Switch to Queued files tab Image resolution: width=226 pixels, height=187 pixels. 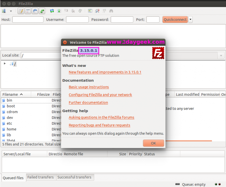click(x=13, y=178)
